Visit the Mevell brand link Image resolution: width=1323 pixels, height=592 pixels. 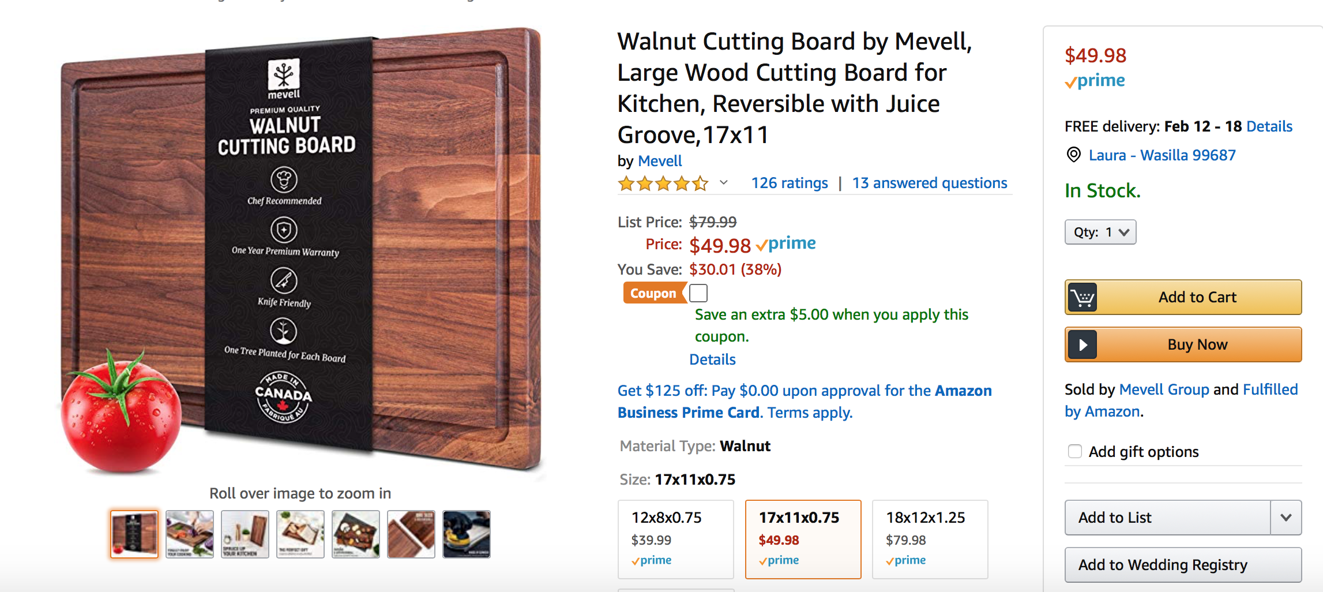coord(660,161)
